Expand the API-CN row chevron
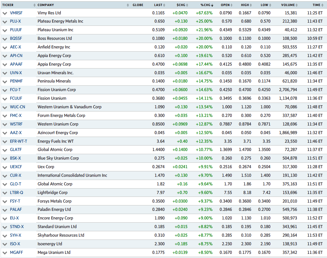Image resolution: width=327 pixels, height=258 pixels. click(4, 56)
